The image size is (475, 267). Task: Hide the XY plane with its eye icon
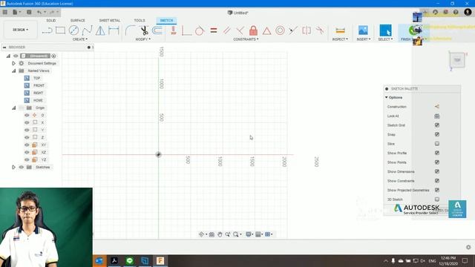(27, 145)
